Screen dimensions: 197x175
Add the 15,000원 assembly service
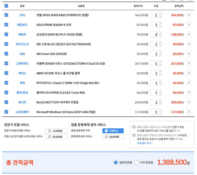(56, 131)
